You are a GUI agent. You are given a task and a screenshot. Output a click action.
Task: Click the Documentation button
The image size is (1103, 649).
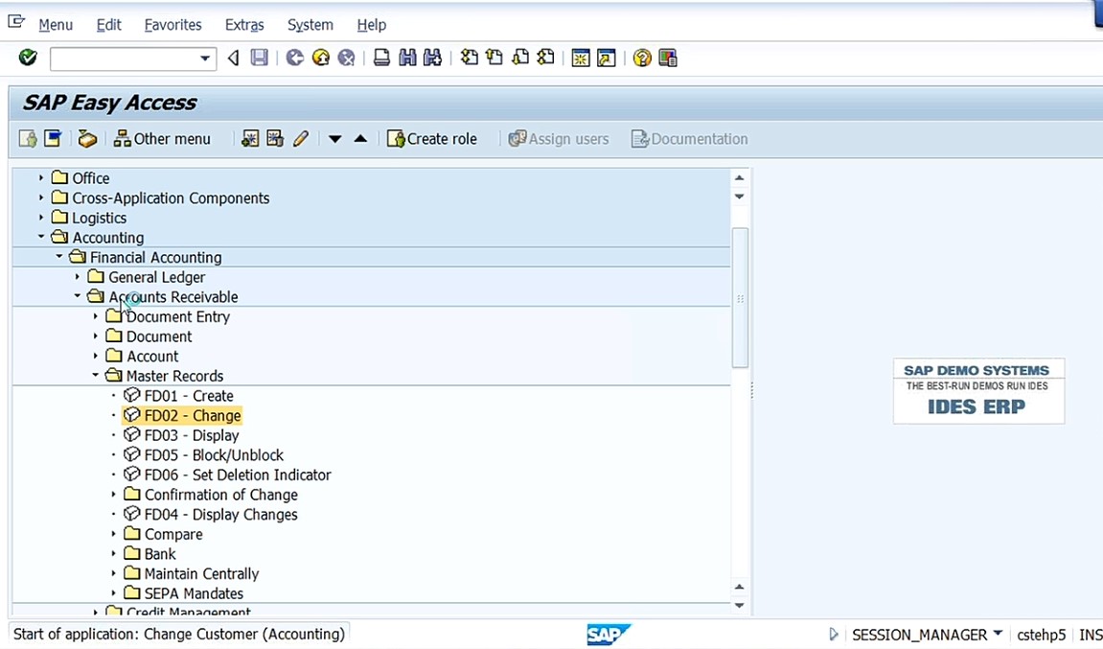tap(689, 139)
